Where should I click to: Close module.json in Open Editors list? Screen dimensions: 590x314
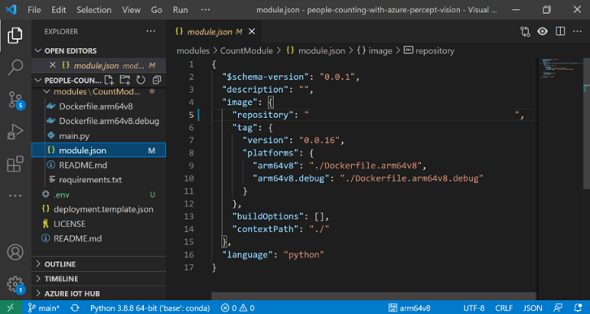pos(53,65)
